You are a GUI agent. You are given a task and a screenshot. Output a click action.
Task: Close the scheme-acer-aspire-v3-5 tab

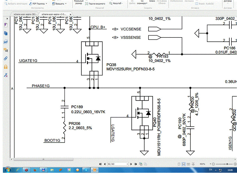tap(70, 14)
